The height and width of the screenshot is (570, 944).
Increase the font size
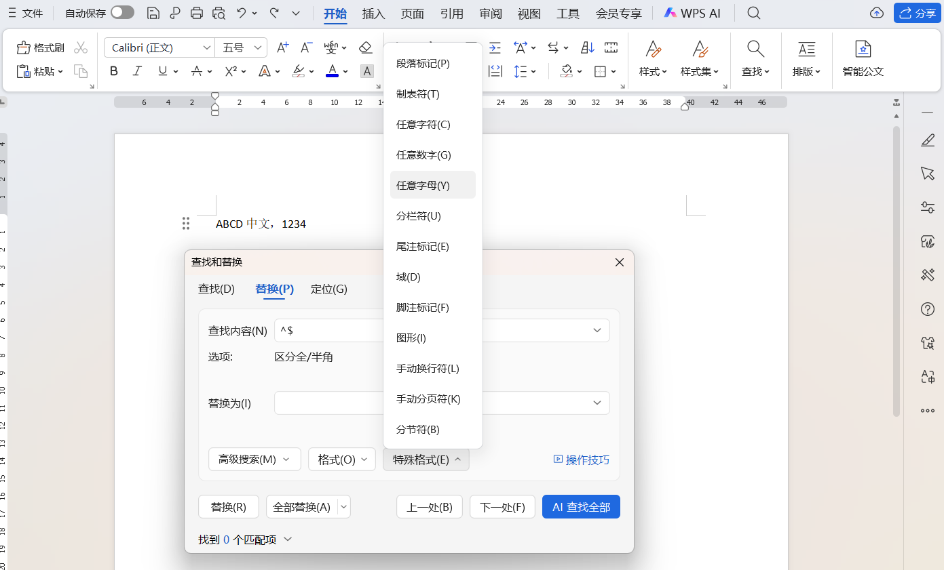282,47
